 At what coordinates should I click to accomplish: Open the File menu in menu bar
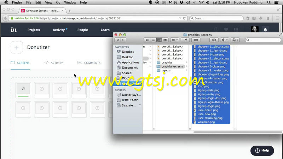(x=29, y=2)
